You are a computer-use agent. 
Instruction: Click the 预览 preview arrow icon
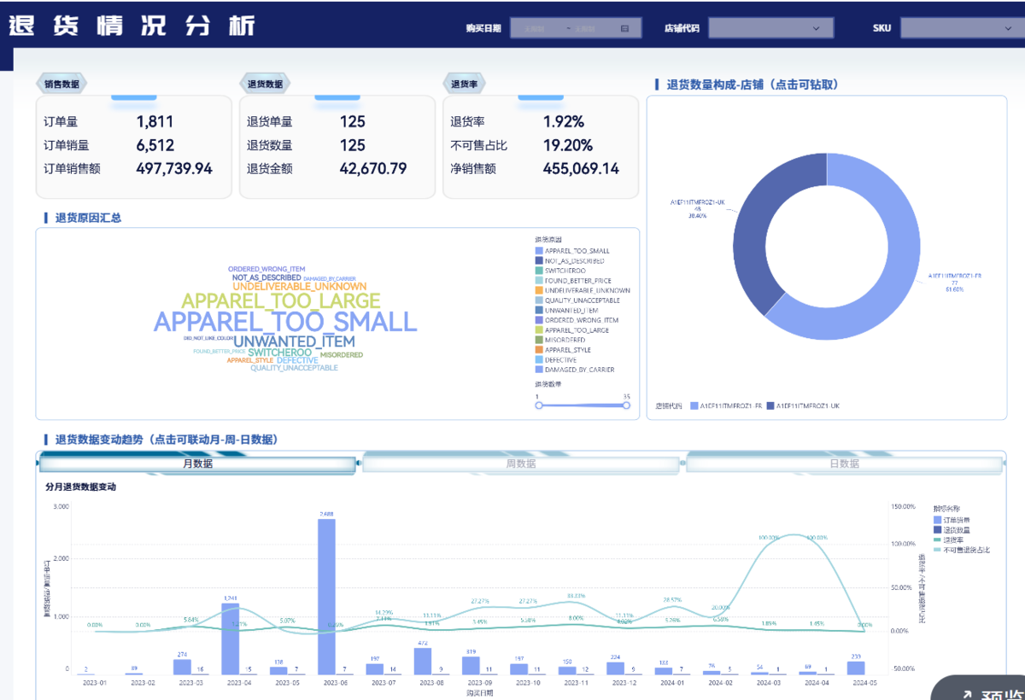[967, 696]
